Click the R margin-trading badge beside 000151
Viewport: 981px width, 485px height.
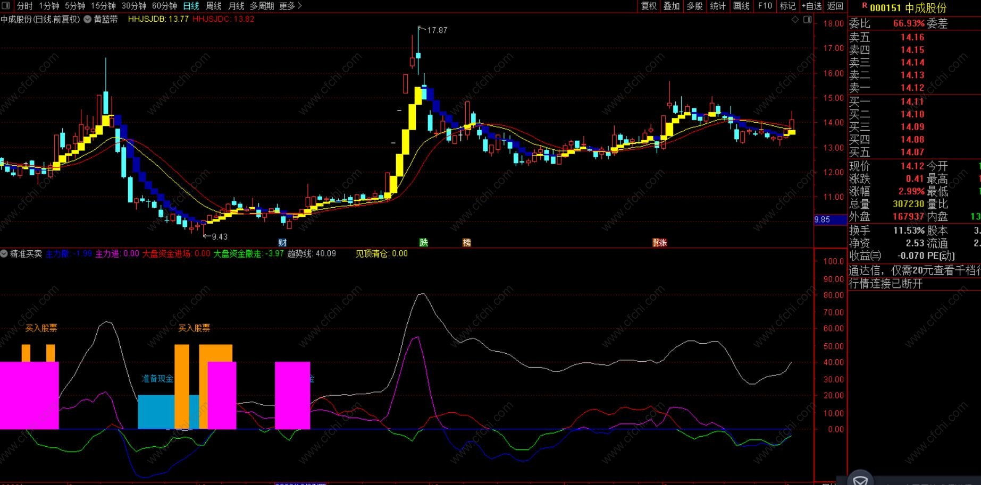(x=865, y=6)
